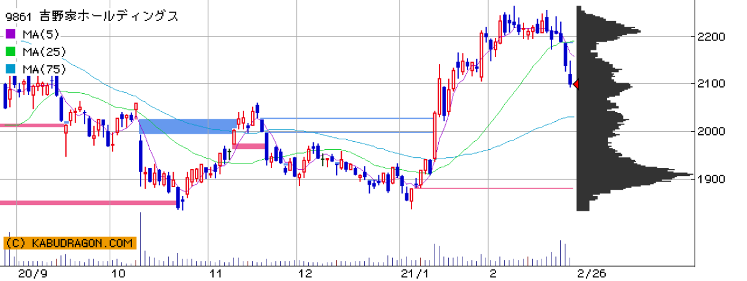Viewport: 747px width, 281px height.
Task: Click the 2100 price axis label
Action: pos(711,84)
